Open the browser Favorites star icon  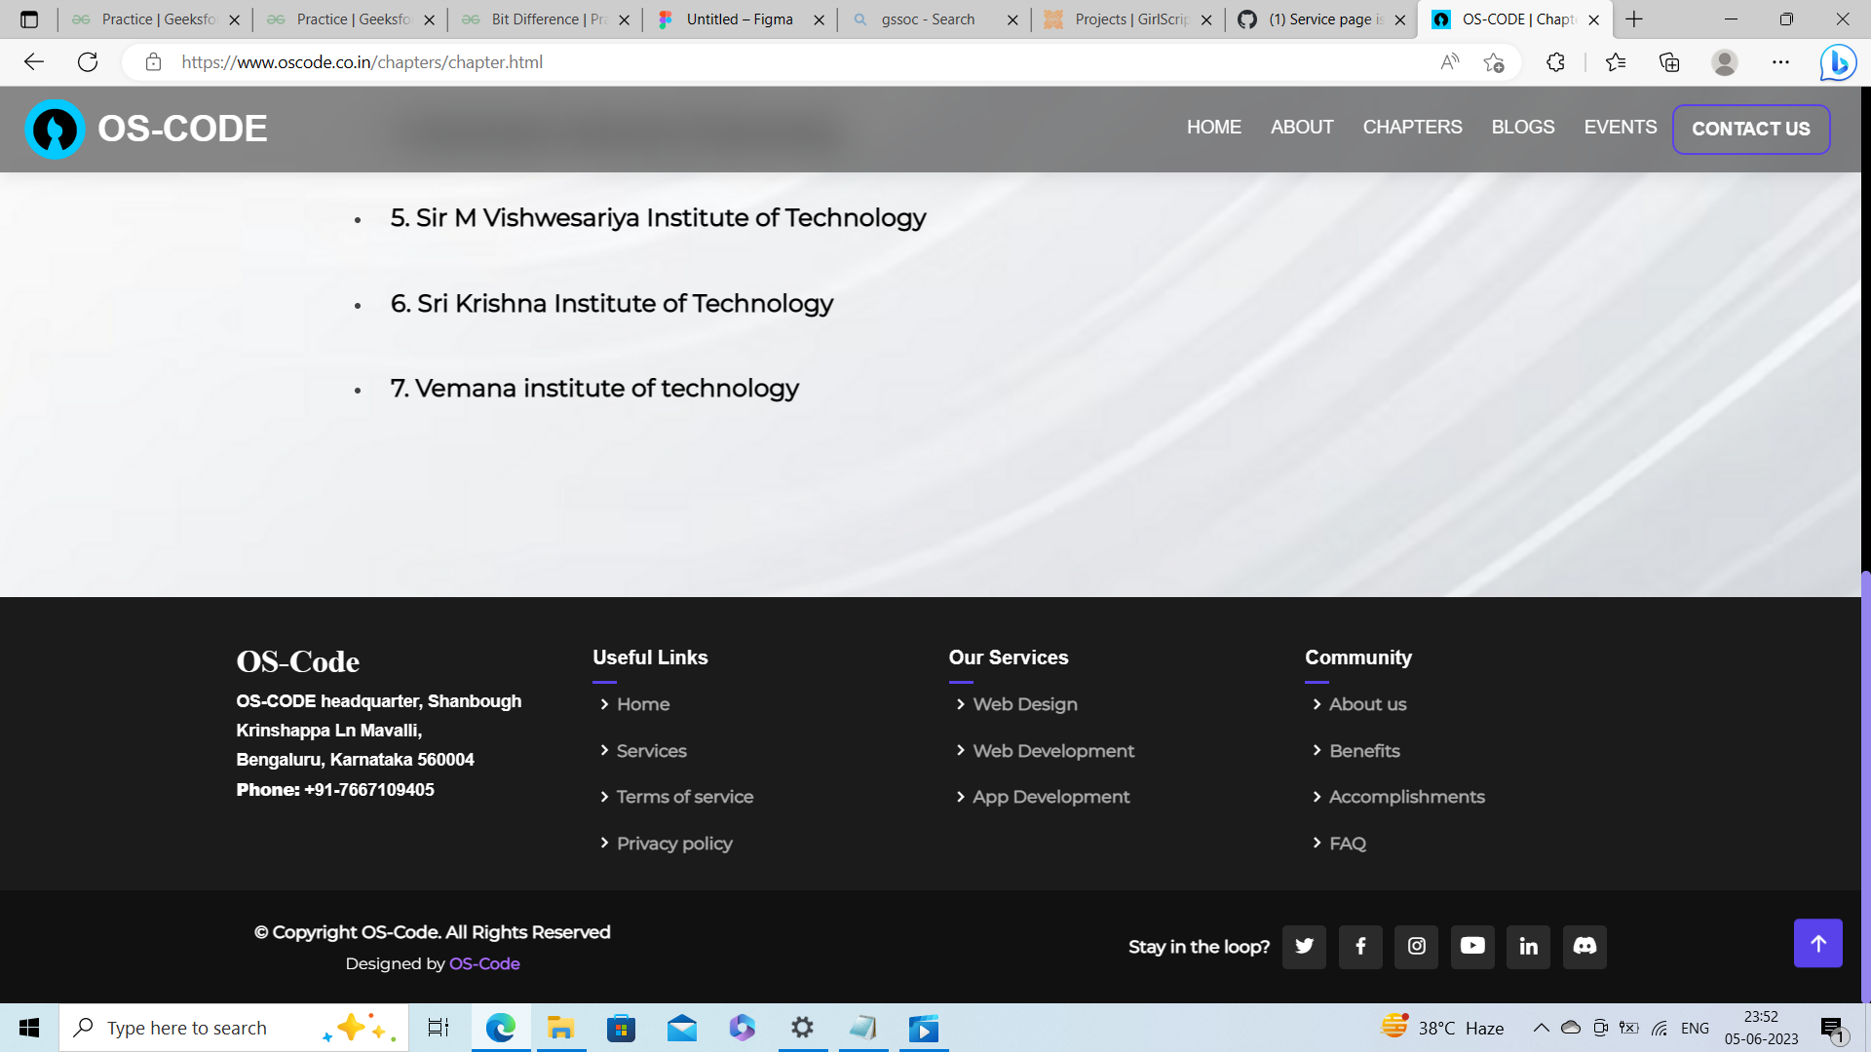(x=1616, y=62)
